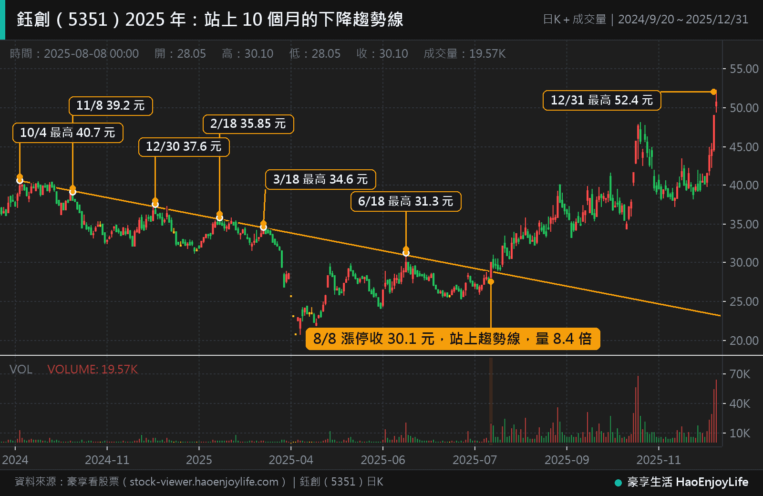Click the 8/8 breakout marker dot on the trendline
The width and height of the screenshot is (763, 496).
coord(491,281)
